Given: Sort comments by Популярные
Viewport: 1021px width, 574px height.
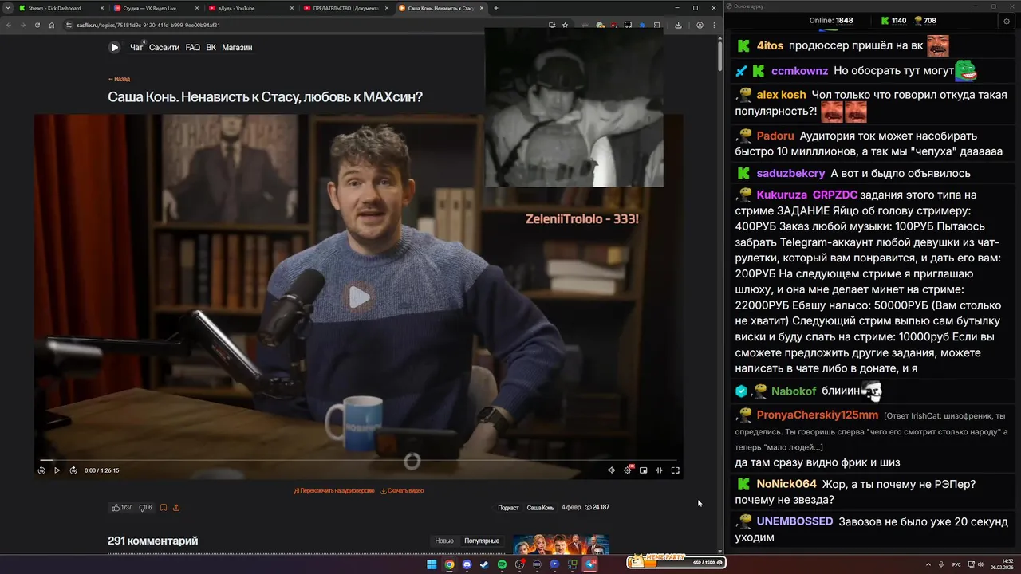Looking at the screenshot, I should pos(482,541).
